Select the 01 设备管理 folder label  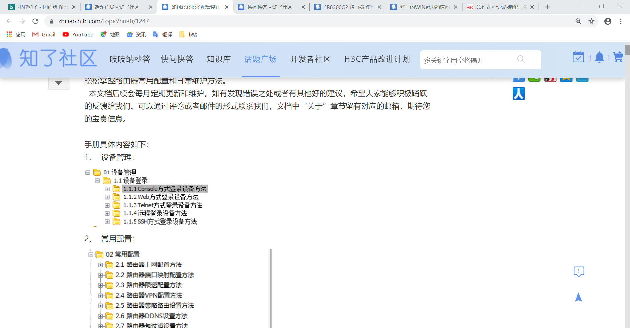tap(119, 173)
